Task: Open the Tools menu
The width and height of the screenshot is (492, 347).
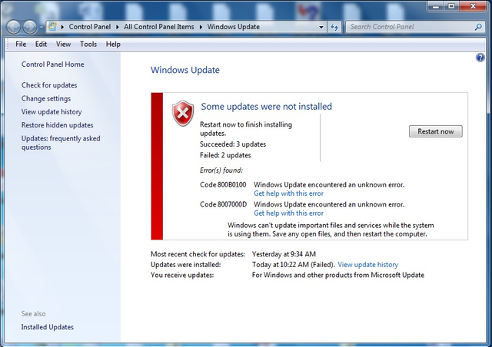Action: pos(88,45)
